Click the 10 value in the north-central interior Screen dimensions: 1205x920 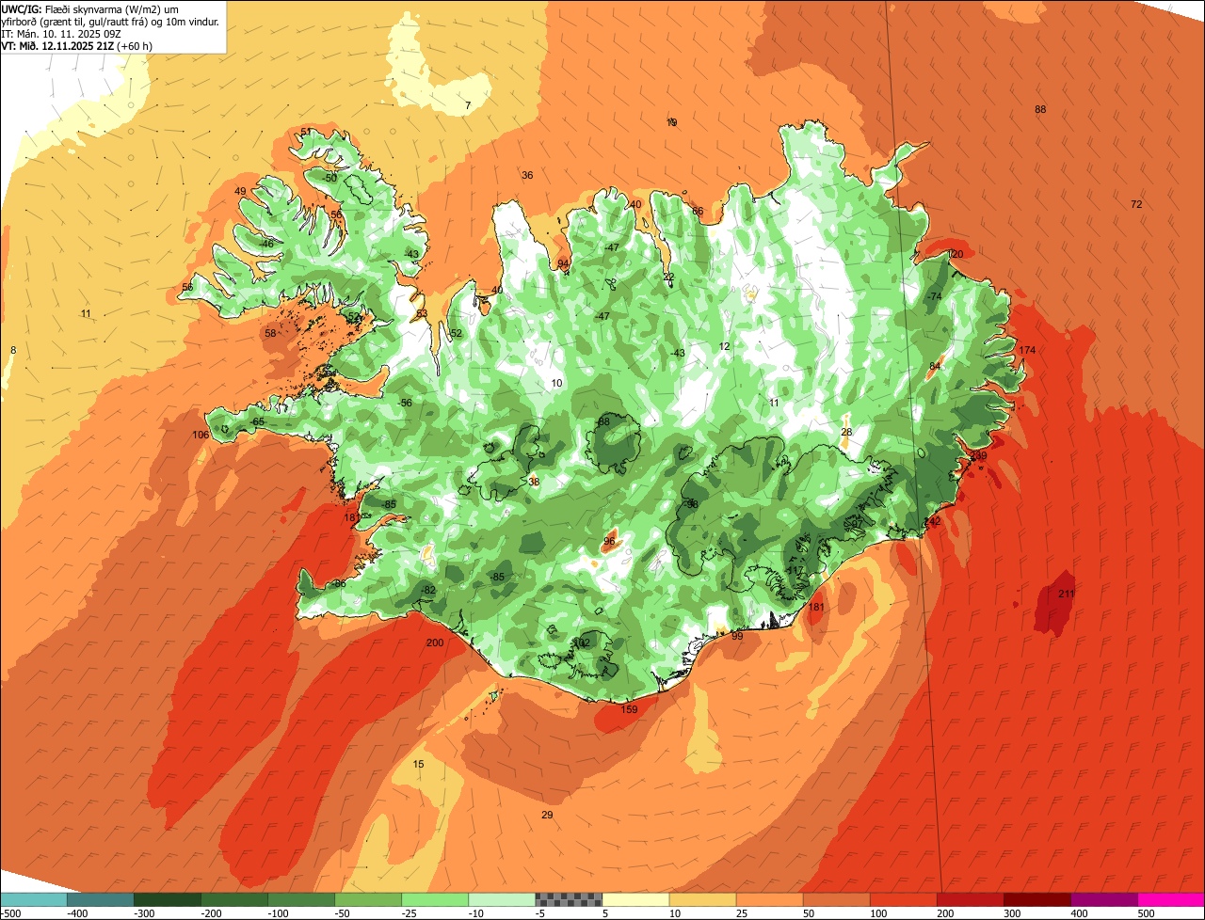[x=557, y=383]
